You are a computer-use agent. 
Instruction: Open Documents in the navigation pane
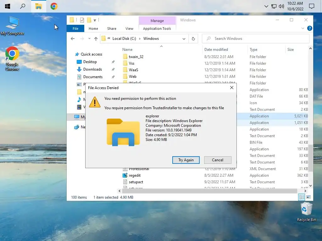(93, 77)
